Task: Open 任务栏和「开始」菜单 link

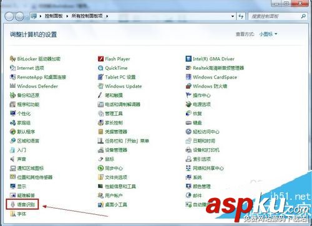Action: coord(127,141)
